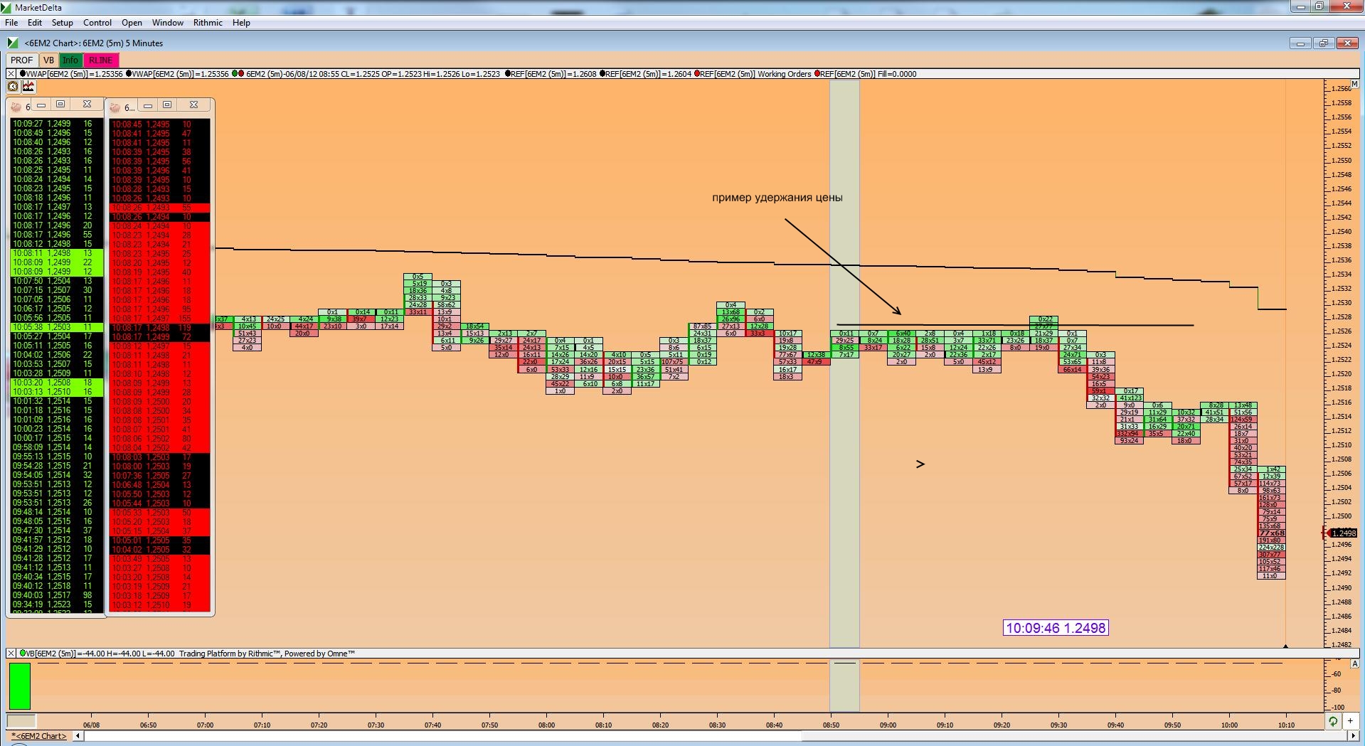Click the 77x68 bold footprint cell
This screenshot has width=1365, height=746.
1272,533
